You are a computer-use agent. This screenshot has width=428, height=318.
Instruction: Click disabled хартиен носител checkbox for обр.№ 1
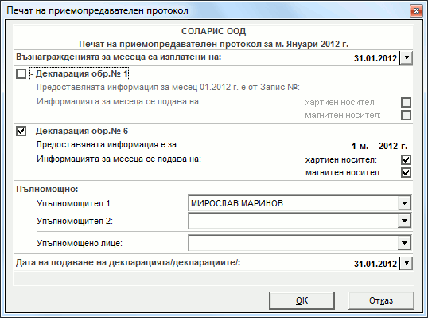[406, 103]
